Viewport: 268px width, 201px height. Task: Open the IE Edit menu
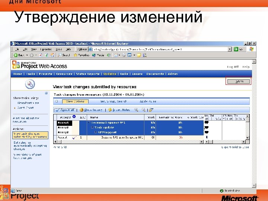pos(25,49)
